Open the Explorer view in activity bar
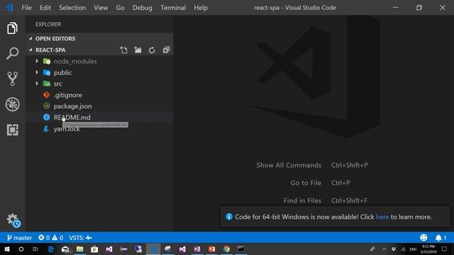Screen dimensions: 454x255 (x=12, y=28)
